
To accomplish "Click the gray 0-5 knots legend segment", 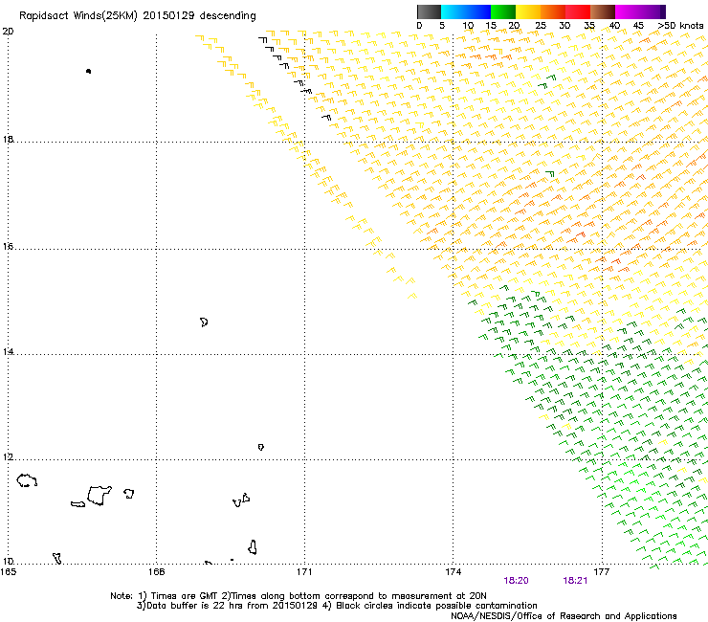I will tap(429, 11).
